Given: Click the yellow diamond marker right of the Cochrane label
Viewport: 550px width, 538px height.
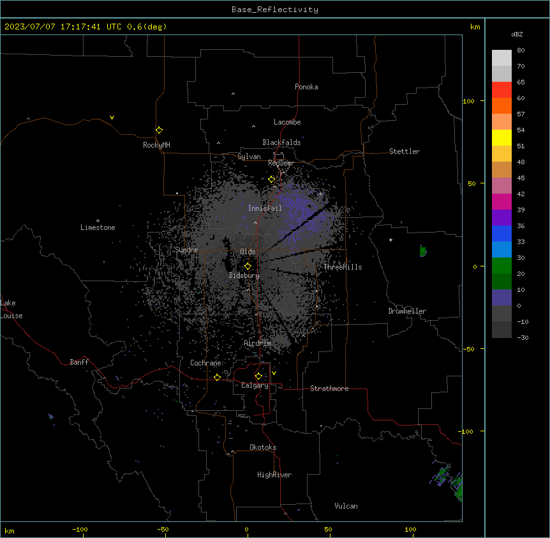Looking at the screenshot, I should pos(218,377).
